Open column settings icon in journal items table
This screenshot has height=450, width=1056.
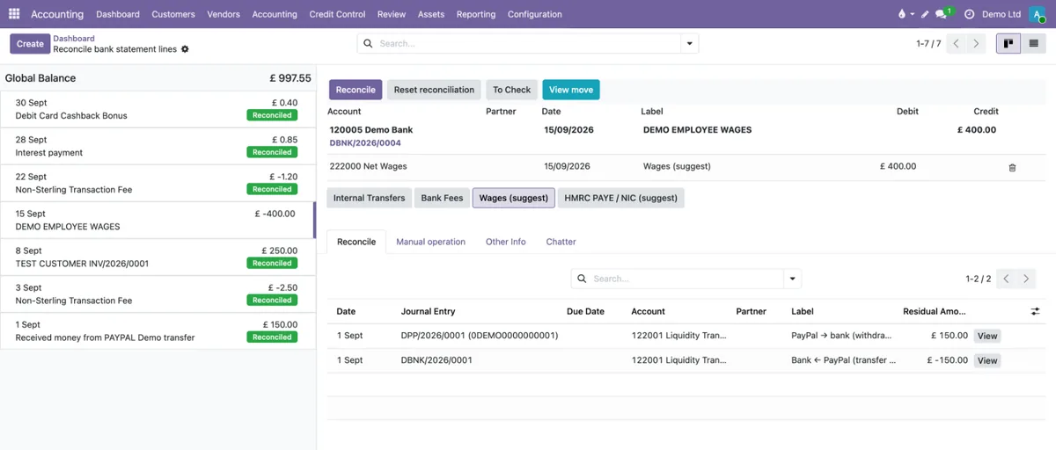[1035, 311]
